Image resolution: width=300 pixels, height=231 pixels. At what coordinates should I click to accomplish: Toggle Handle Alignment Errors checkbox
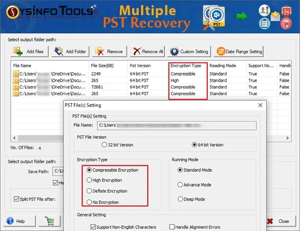click(172, 227)
